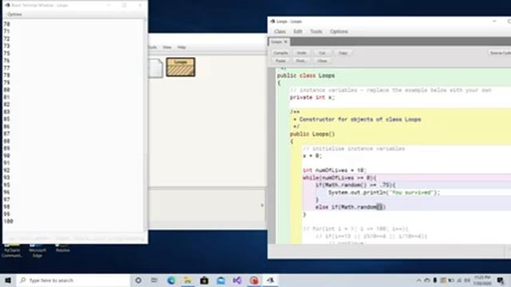
Task: Click the taskbar clock
Action: point(482,280)
